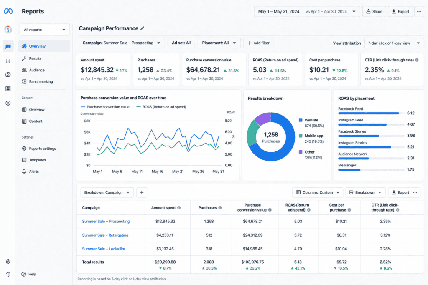Select the flag Reports icon in left rail
The image size is (428, 285).
(8, 46)
